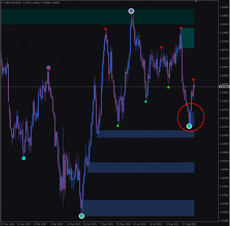Click the small green dot at the early-June 2015 low
The image size is (230, 226).
[x=118, y=126]
